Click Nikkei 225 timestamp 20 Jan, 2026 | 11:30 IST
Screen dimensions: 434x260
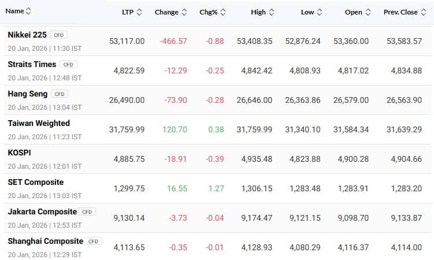point(45,49)
